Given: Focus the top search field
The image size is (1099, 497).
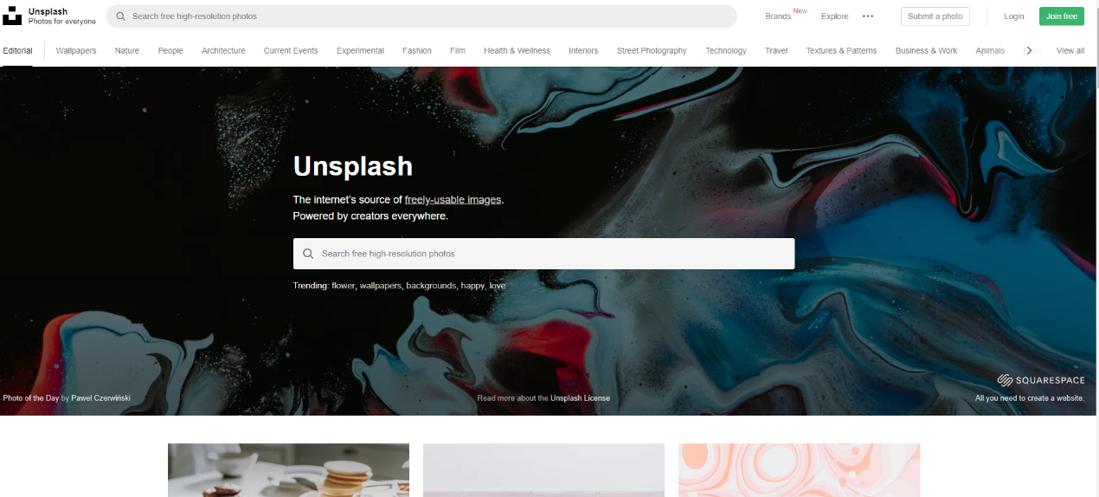Looking at the screenshot, I should (x=421, y=16).
